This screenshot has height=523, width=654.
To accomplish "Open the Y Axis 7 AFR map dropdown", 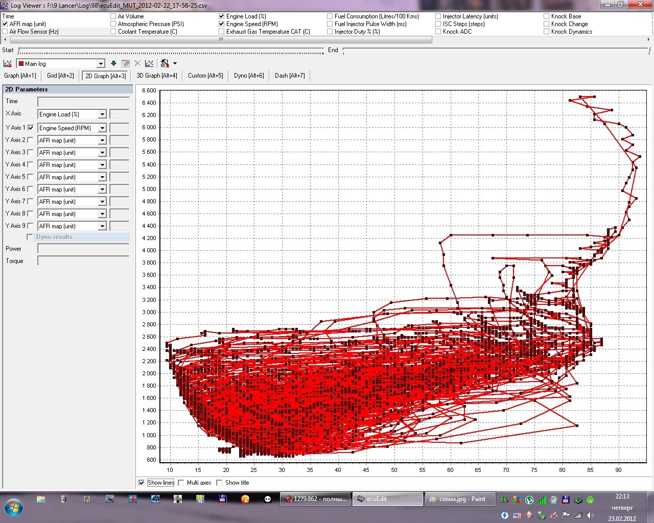I will [x=102, y=202].
